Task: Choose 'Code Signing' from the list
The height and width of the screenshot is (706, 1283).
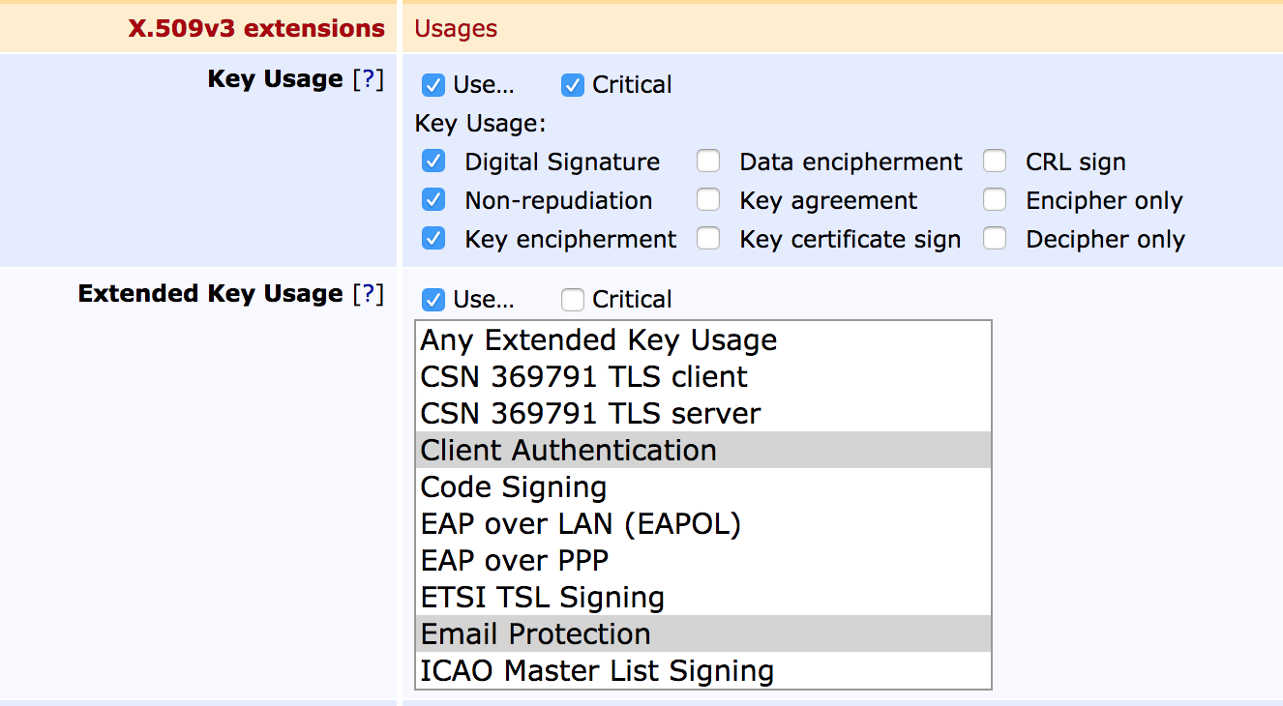Action: coord(514,487)
